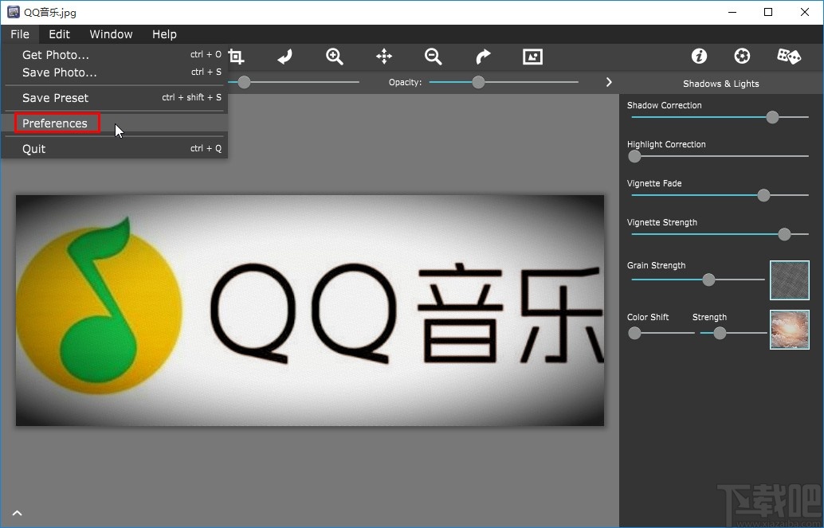Screen dimensions: 824x528
Task: Open Preferences from the File menu
Action: (x=56, y=123)
